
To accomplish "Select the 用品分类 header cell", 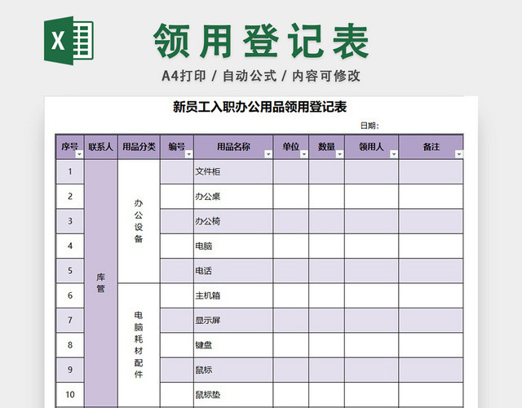I will coord(139,147).
